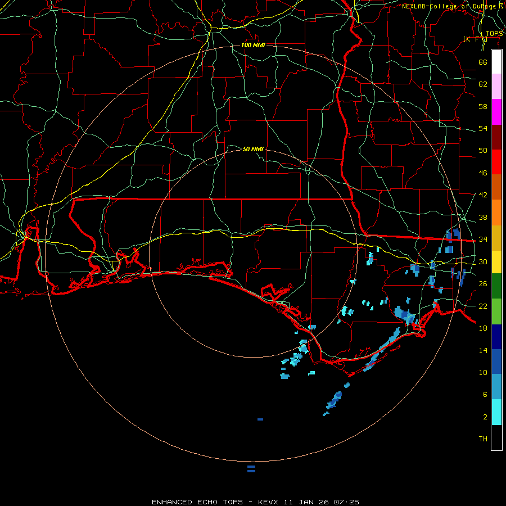The image size is (506, 506).
Task: Click the legend value 10
Action: [483, 372]
